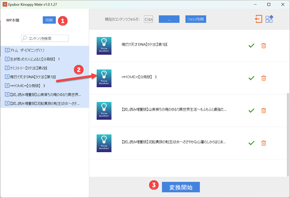
Task: Click title 泥船貴族の転生幼女 in right panel
Action: (x=174, y=142)
